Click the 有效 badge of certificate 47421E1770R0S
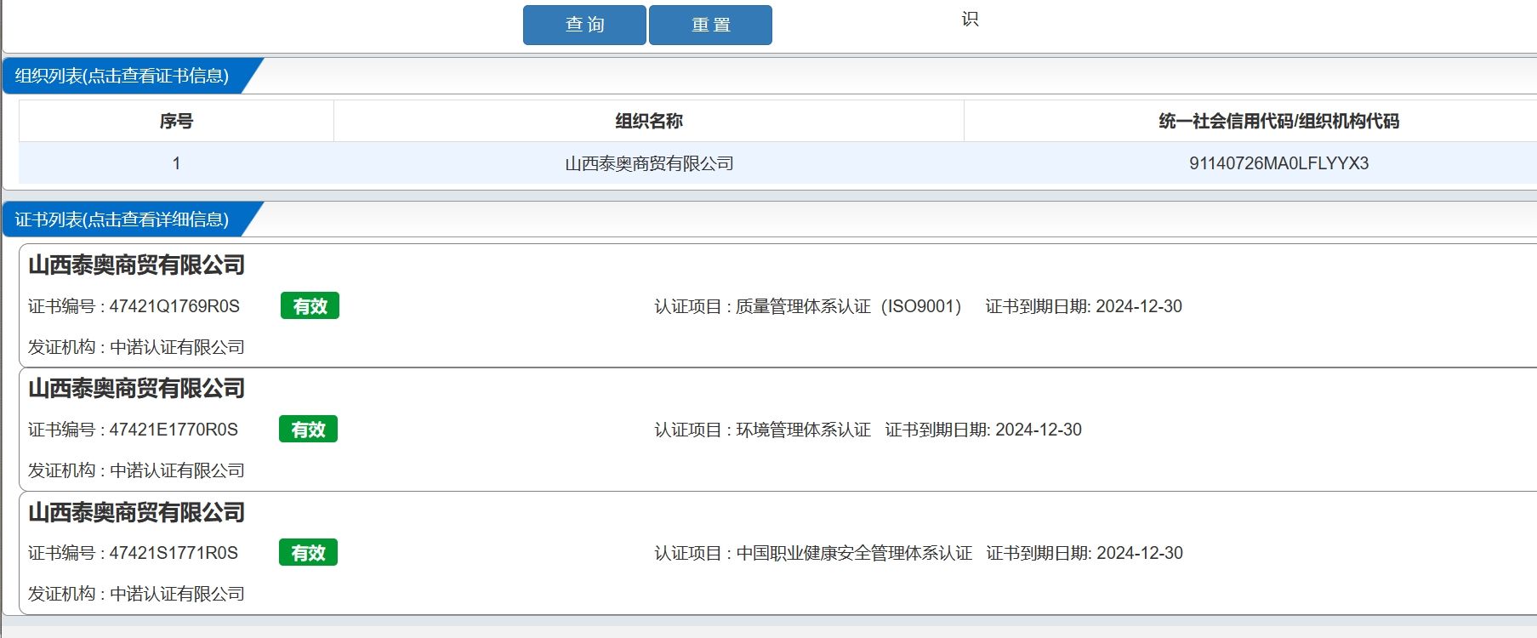This screenshot has width=1537, height=638. [x=308, y=430]
